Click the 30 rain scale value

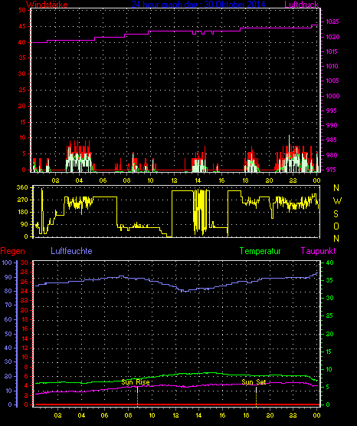pyautogui.click(x=25, y=263)
